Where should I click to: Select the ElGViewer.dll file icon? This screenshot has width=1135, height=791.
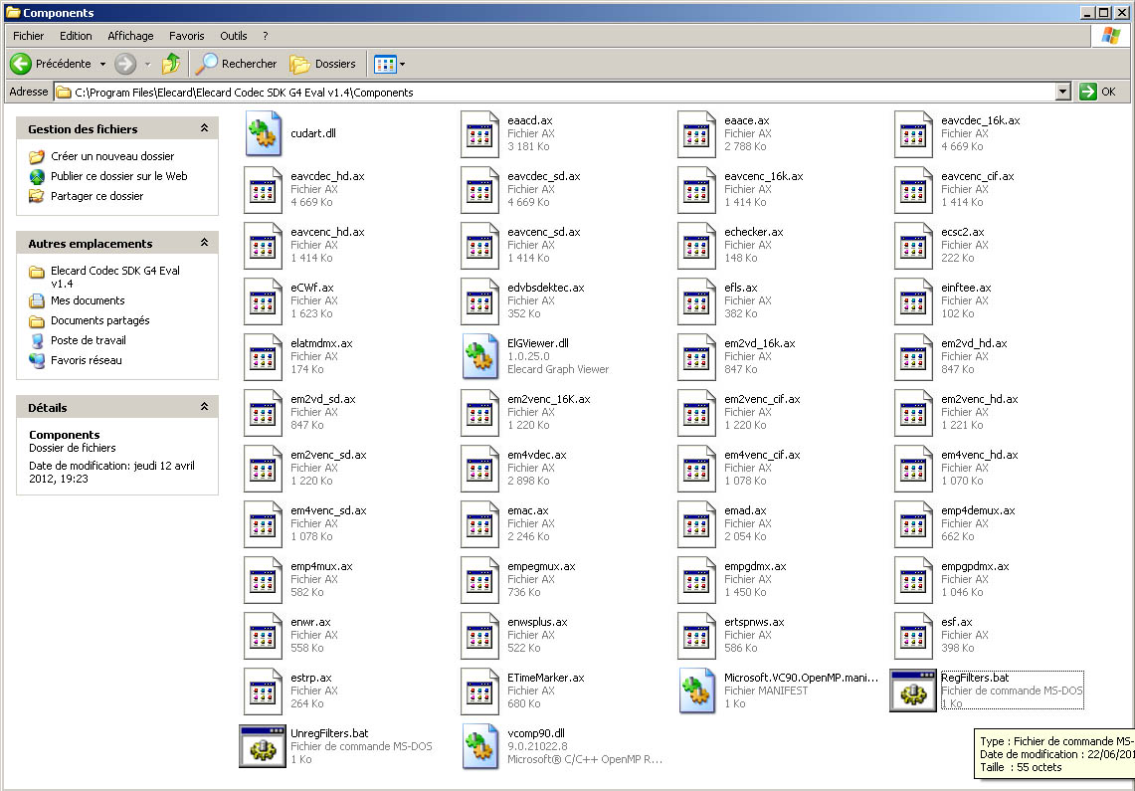click(480, 356)
